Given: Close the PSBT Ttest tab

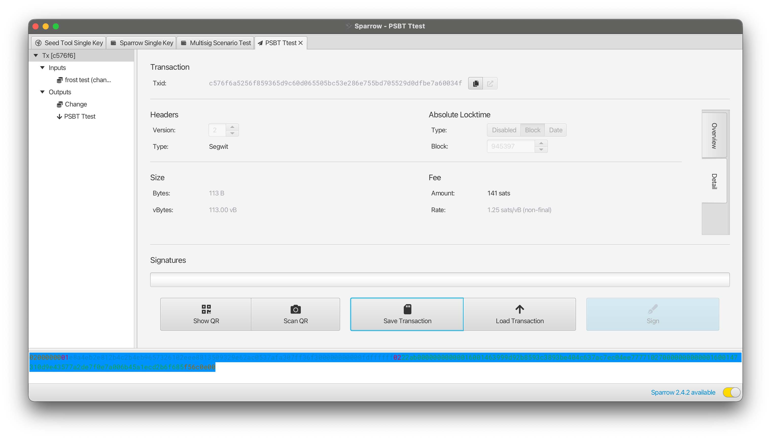Looking at the screenshot, I should click(301, 43).
